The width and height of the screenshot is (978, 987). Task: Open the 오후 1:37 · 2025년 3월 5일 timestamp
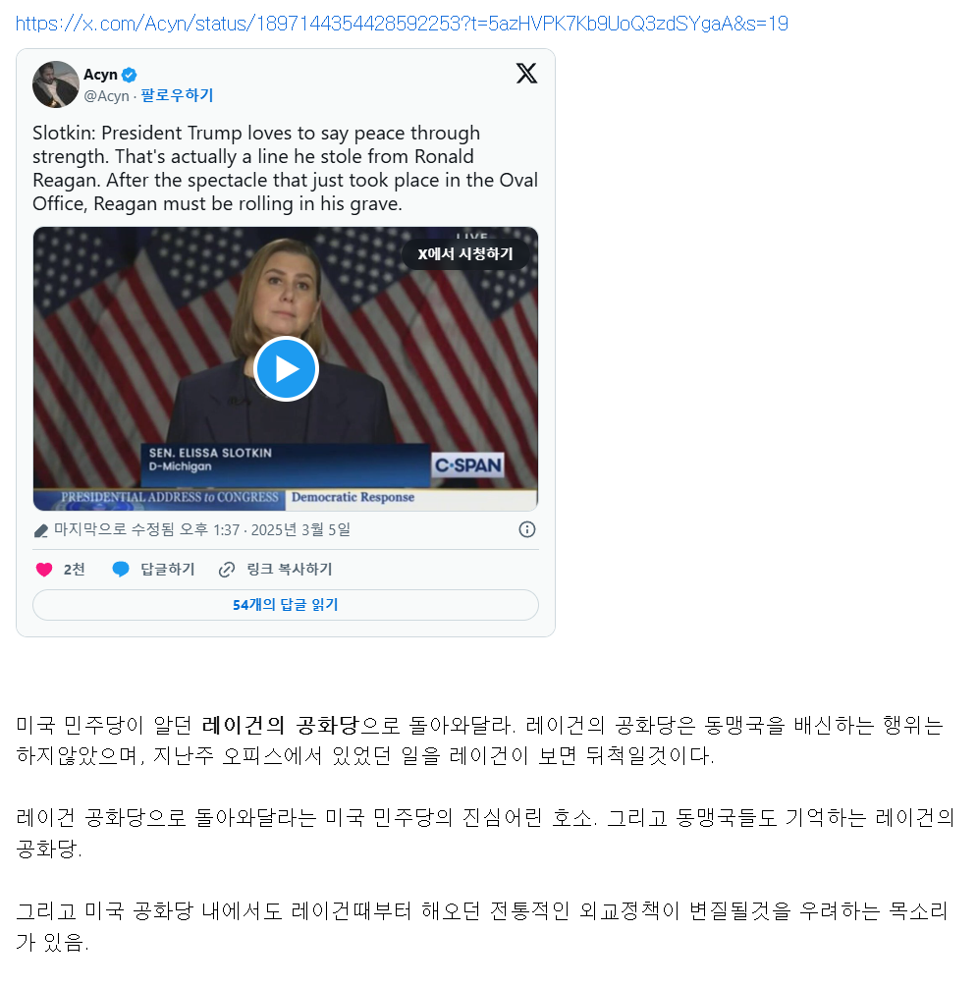[265, 530]
